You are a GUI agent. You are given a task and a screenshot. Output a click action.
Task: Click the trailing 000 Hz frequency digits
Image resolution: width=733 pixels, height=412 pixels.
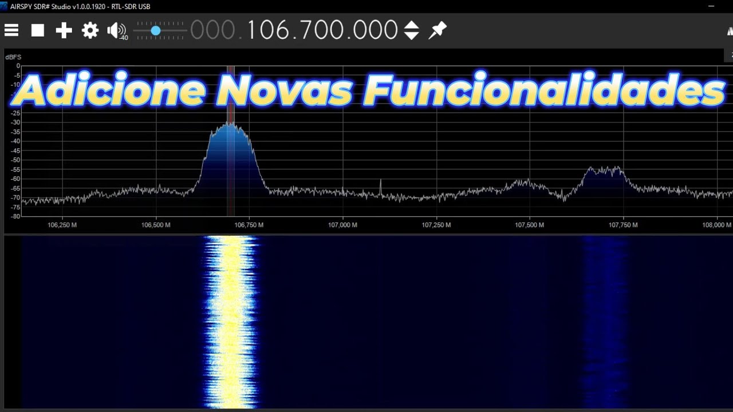(x=376, y=30)
